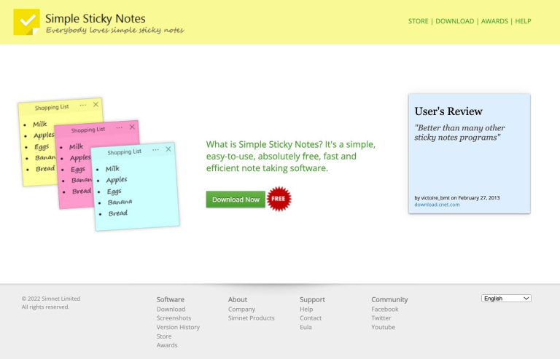
Task: Click the Simple Sticky Notes checkmark logo
Action: tap(26, 22)
